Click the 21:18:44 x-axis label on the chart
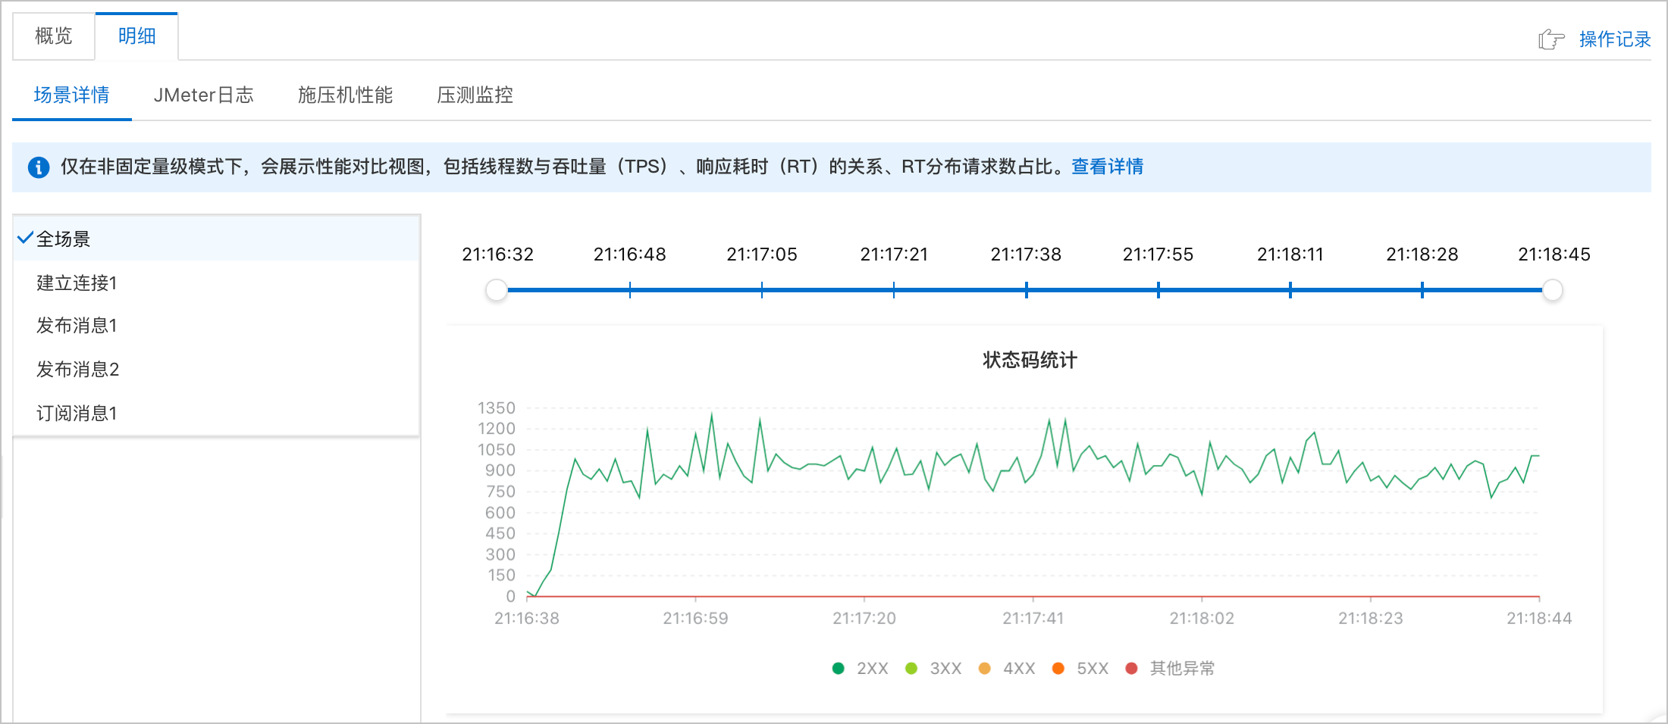 click(1539, 618)
